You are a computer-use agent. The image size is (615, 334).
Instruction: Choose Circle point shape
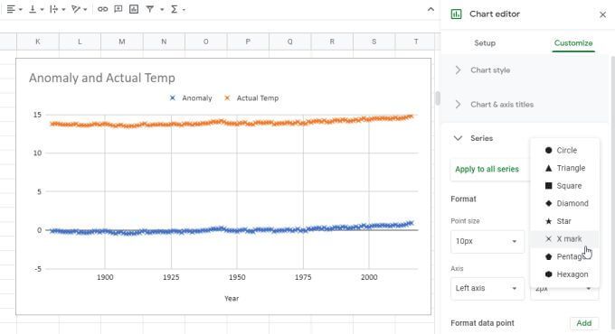pos(564,151)
